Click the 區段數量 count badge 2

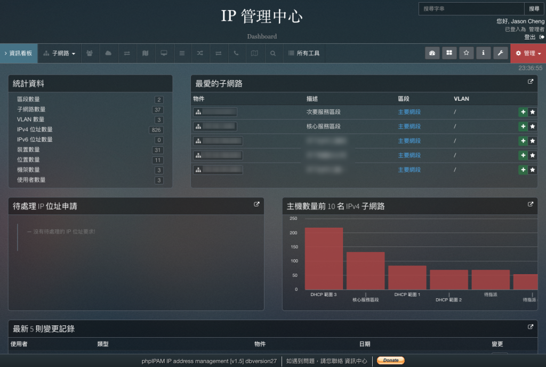pos(159,100)
